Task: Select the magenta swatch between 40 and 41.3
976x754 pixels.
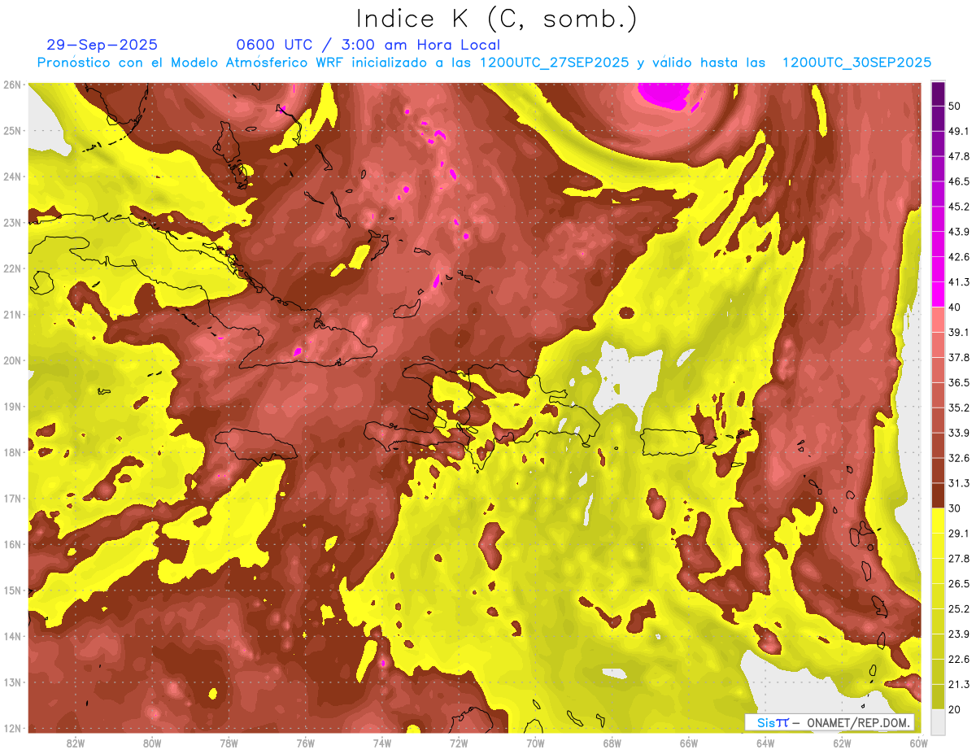Action: tap(938, 294)
